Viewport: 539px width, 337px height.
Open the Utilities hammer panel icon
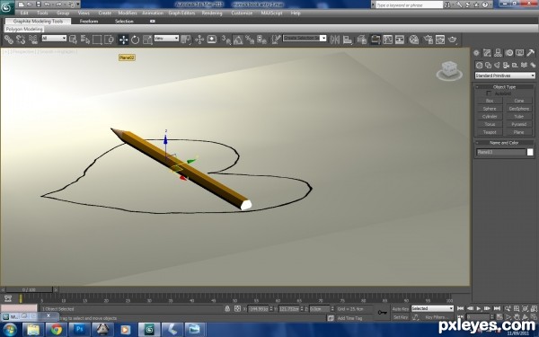[530, 53]
